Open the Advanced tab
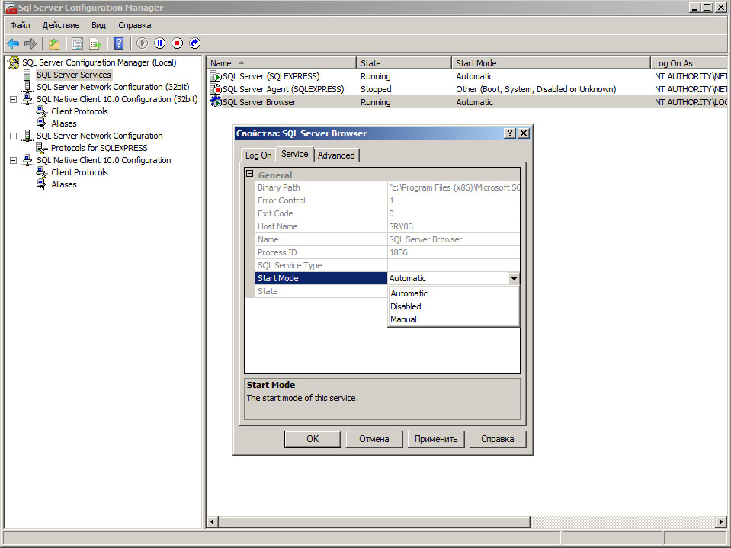This screenshot has width=731, height=548. pyautogui.click(x=336, y=155)
